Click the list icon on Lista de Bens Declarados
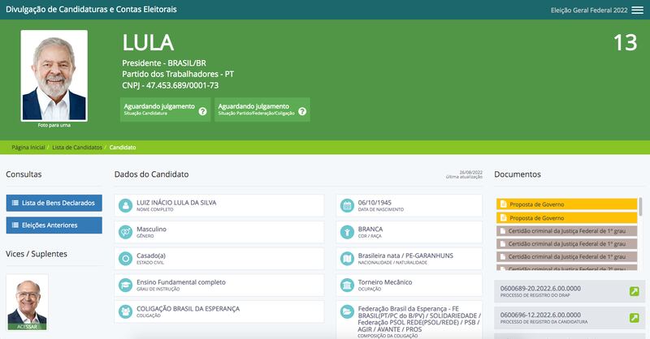 (x=15, y=202)
